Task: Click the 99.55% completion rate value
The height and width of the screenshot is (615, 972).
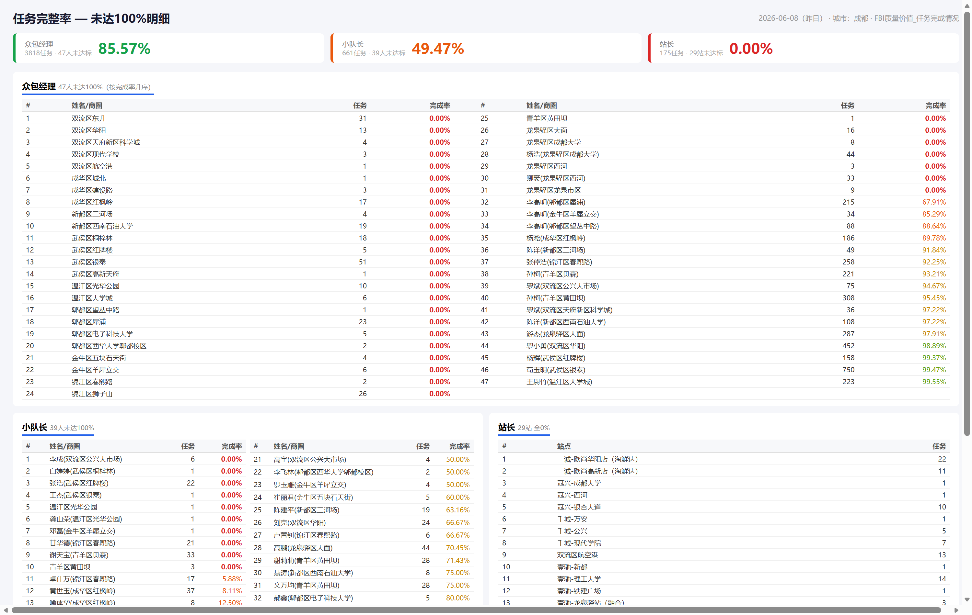Action: [934, 382]
